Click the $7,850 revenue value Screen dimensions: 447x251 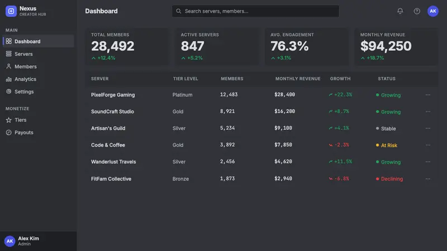pyautogui.click(x=283, y=145)
